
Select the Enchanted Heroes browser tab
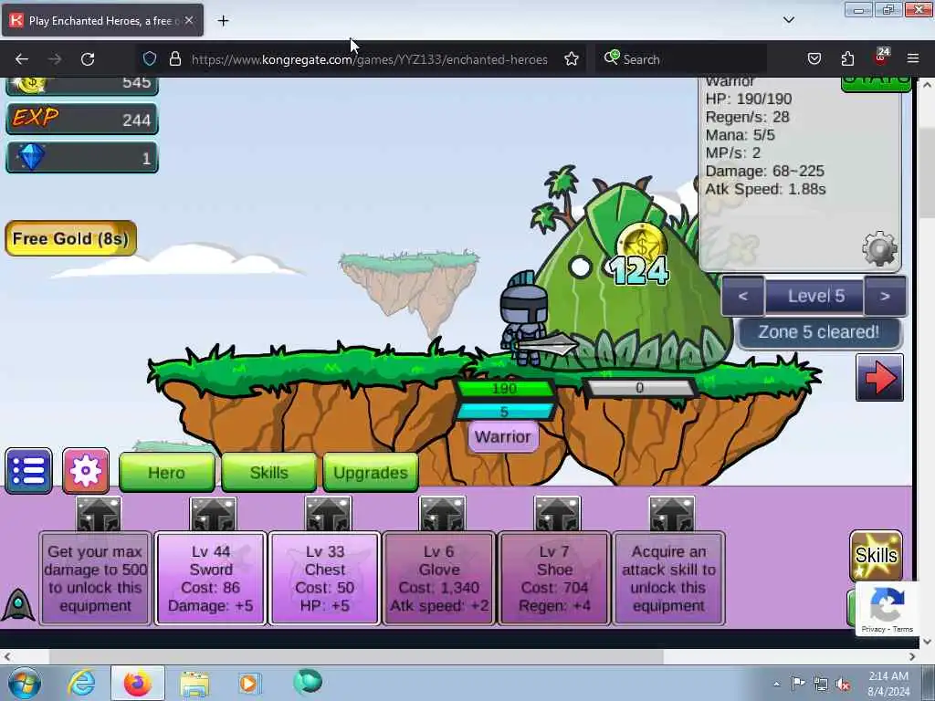pos(102,20)
